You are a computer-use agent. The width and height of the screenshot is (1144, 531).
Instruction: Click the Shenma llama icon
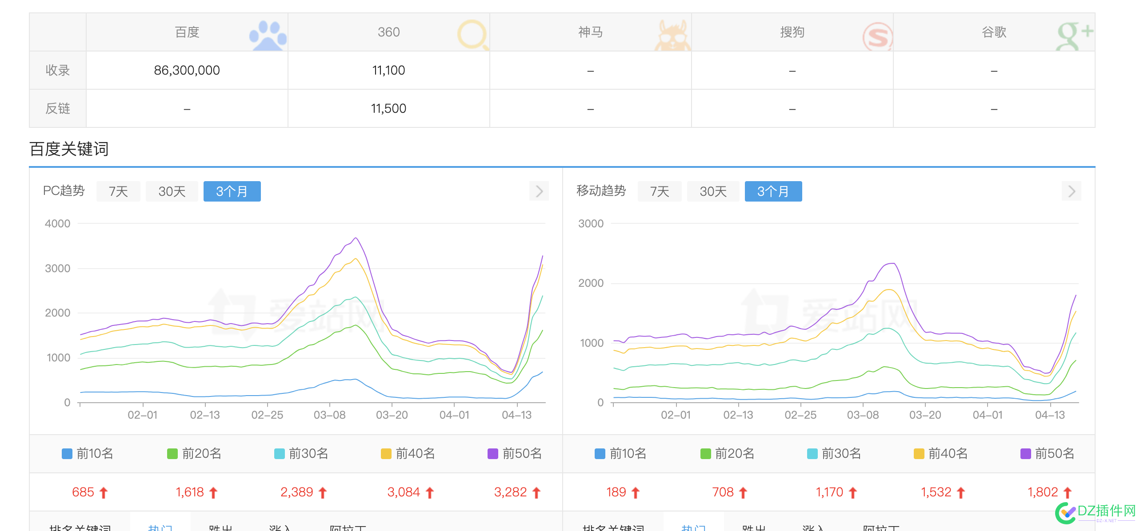pyautogui.click(x=672, y=36)
